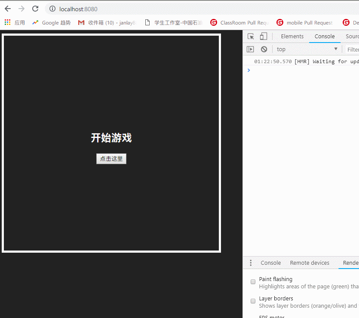
Task: Click the console prompt chevron
Action: pos(249,70)
